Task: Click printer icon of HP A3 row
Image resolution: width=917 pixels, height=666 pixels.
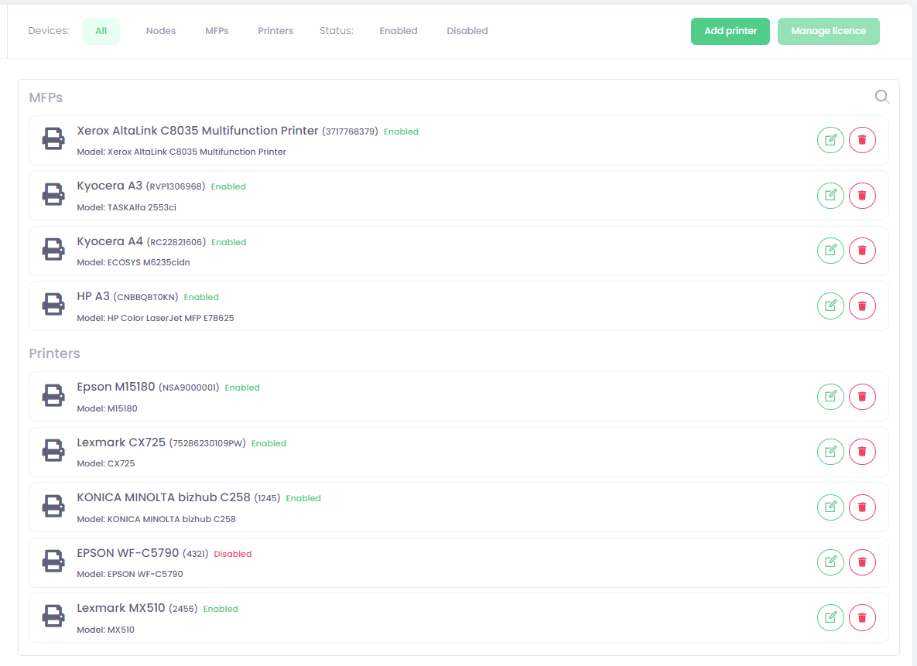Action: pos(53,305)
